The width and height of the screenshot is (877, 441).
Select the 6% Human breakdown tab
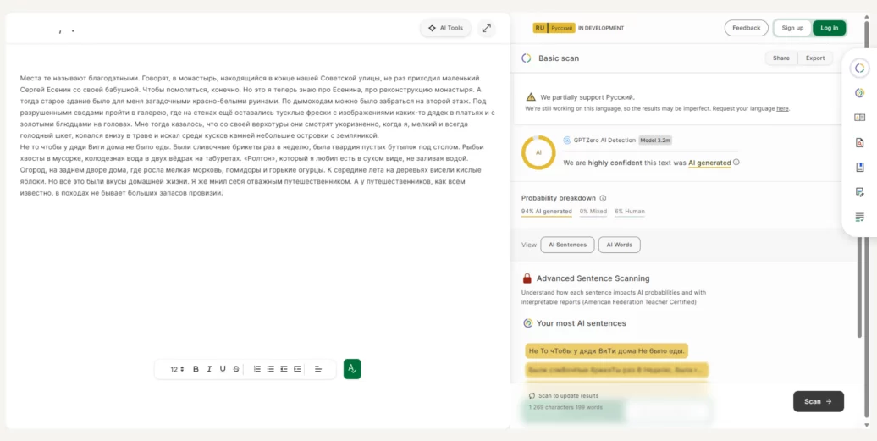630,212
